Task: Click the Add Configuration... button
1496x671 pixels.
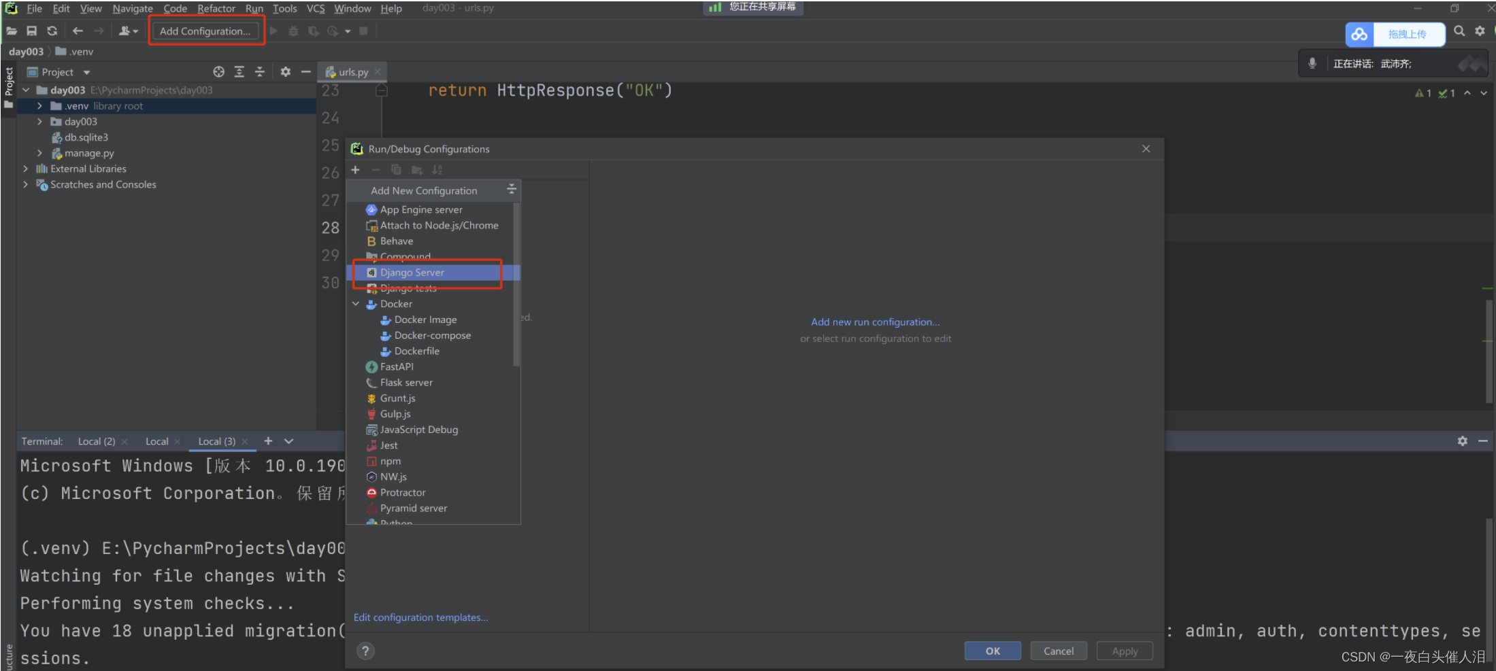Action: point(205,31)
